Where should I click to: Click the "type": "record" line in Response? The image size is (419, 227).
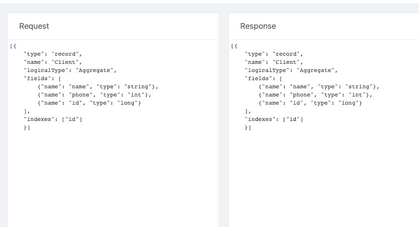(x=274, y=54)
